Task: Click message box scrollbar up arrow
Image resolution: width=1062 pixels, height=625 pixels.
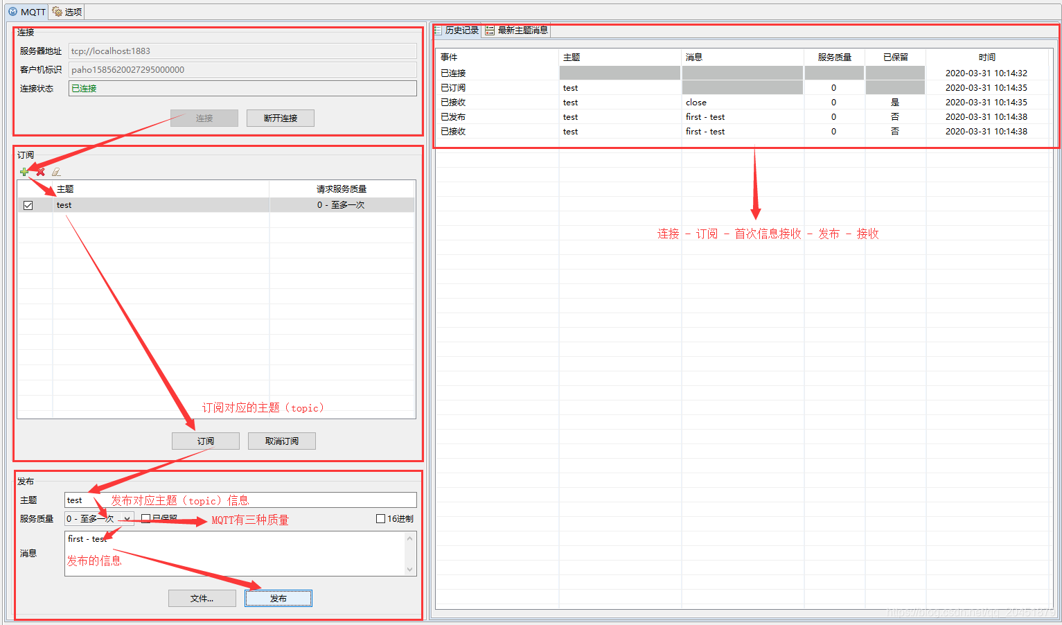Action: [410, 538]
